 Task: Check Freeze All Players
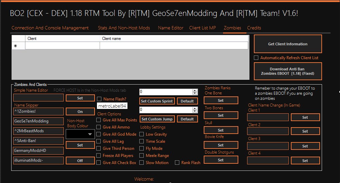tap(98, 156)
